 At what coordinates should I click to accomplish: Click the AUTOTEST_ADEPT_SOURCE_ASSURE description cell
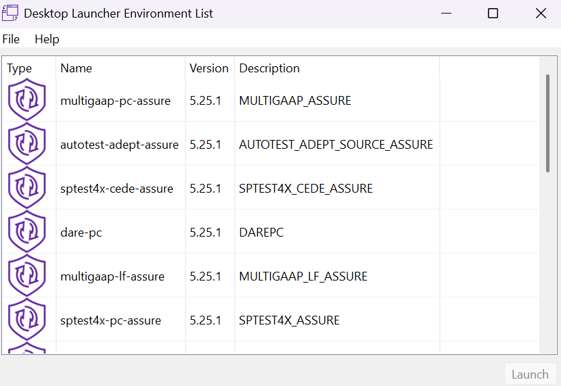point(336,145)
